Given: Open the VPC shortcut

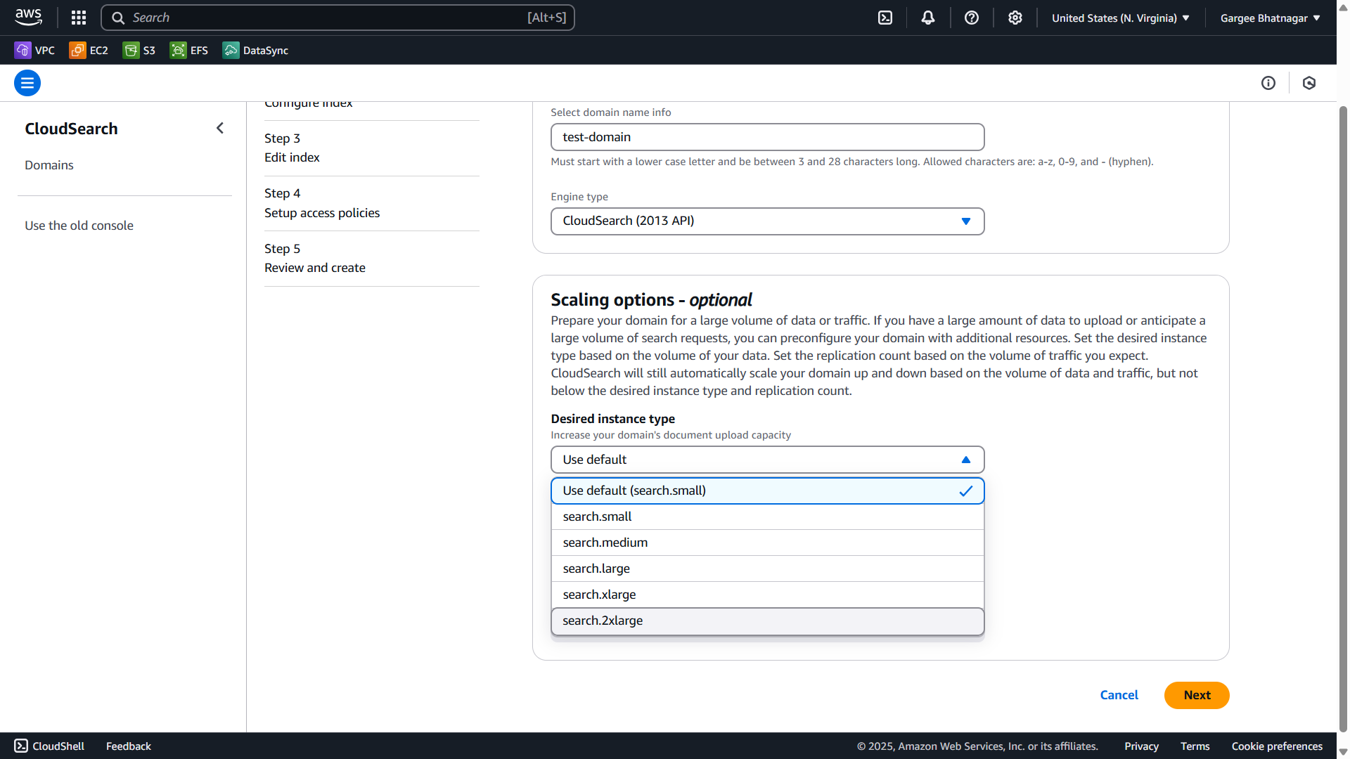Looking at the screenshot, I should point(34,50).
